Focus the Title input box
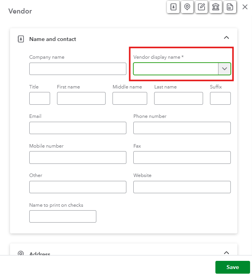 (39, 98)
